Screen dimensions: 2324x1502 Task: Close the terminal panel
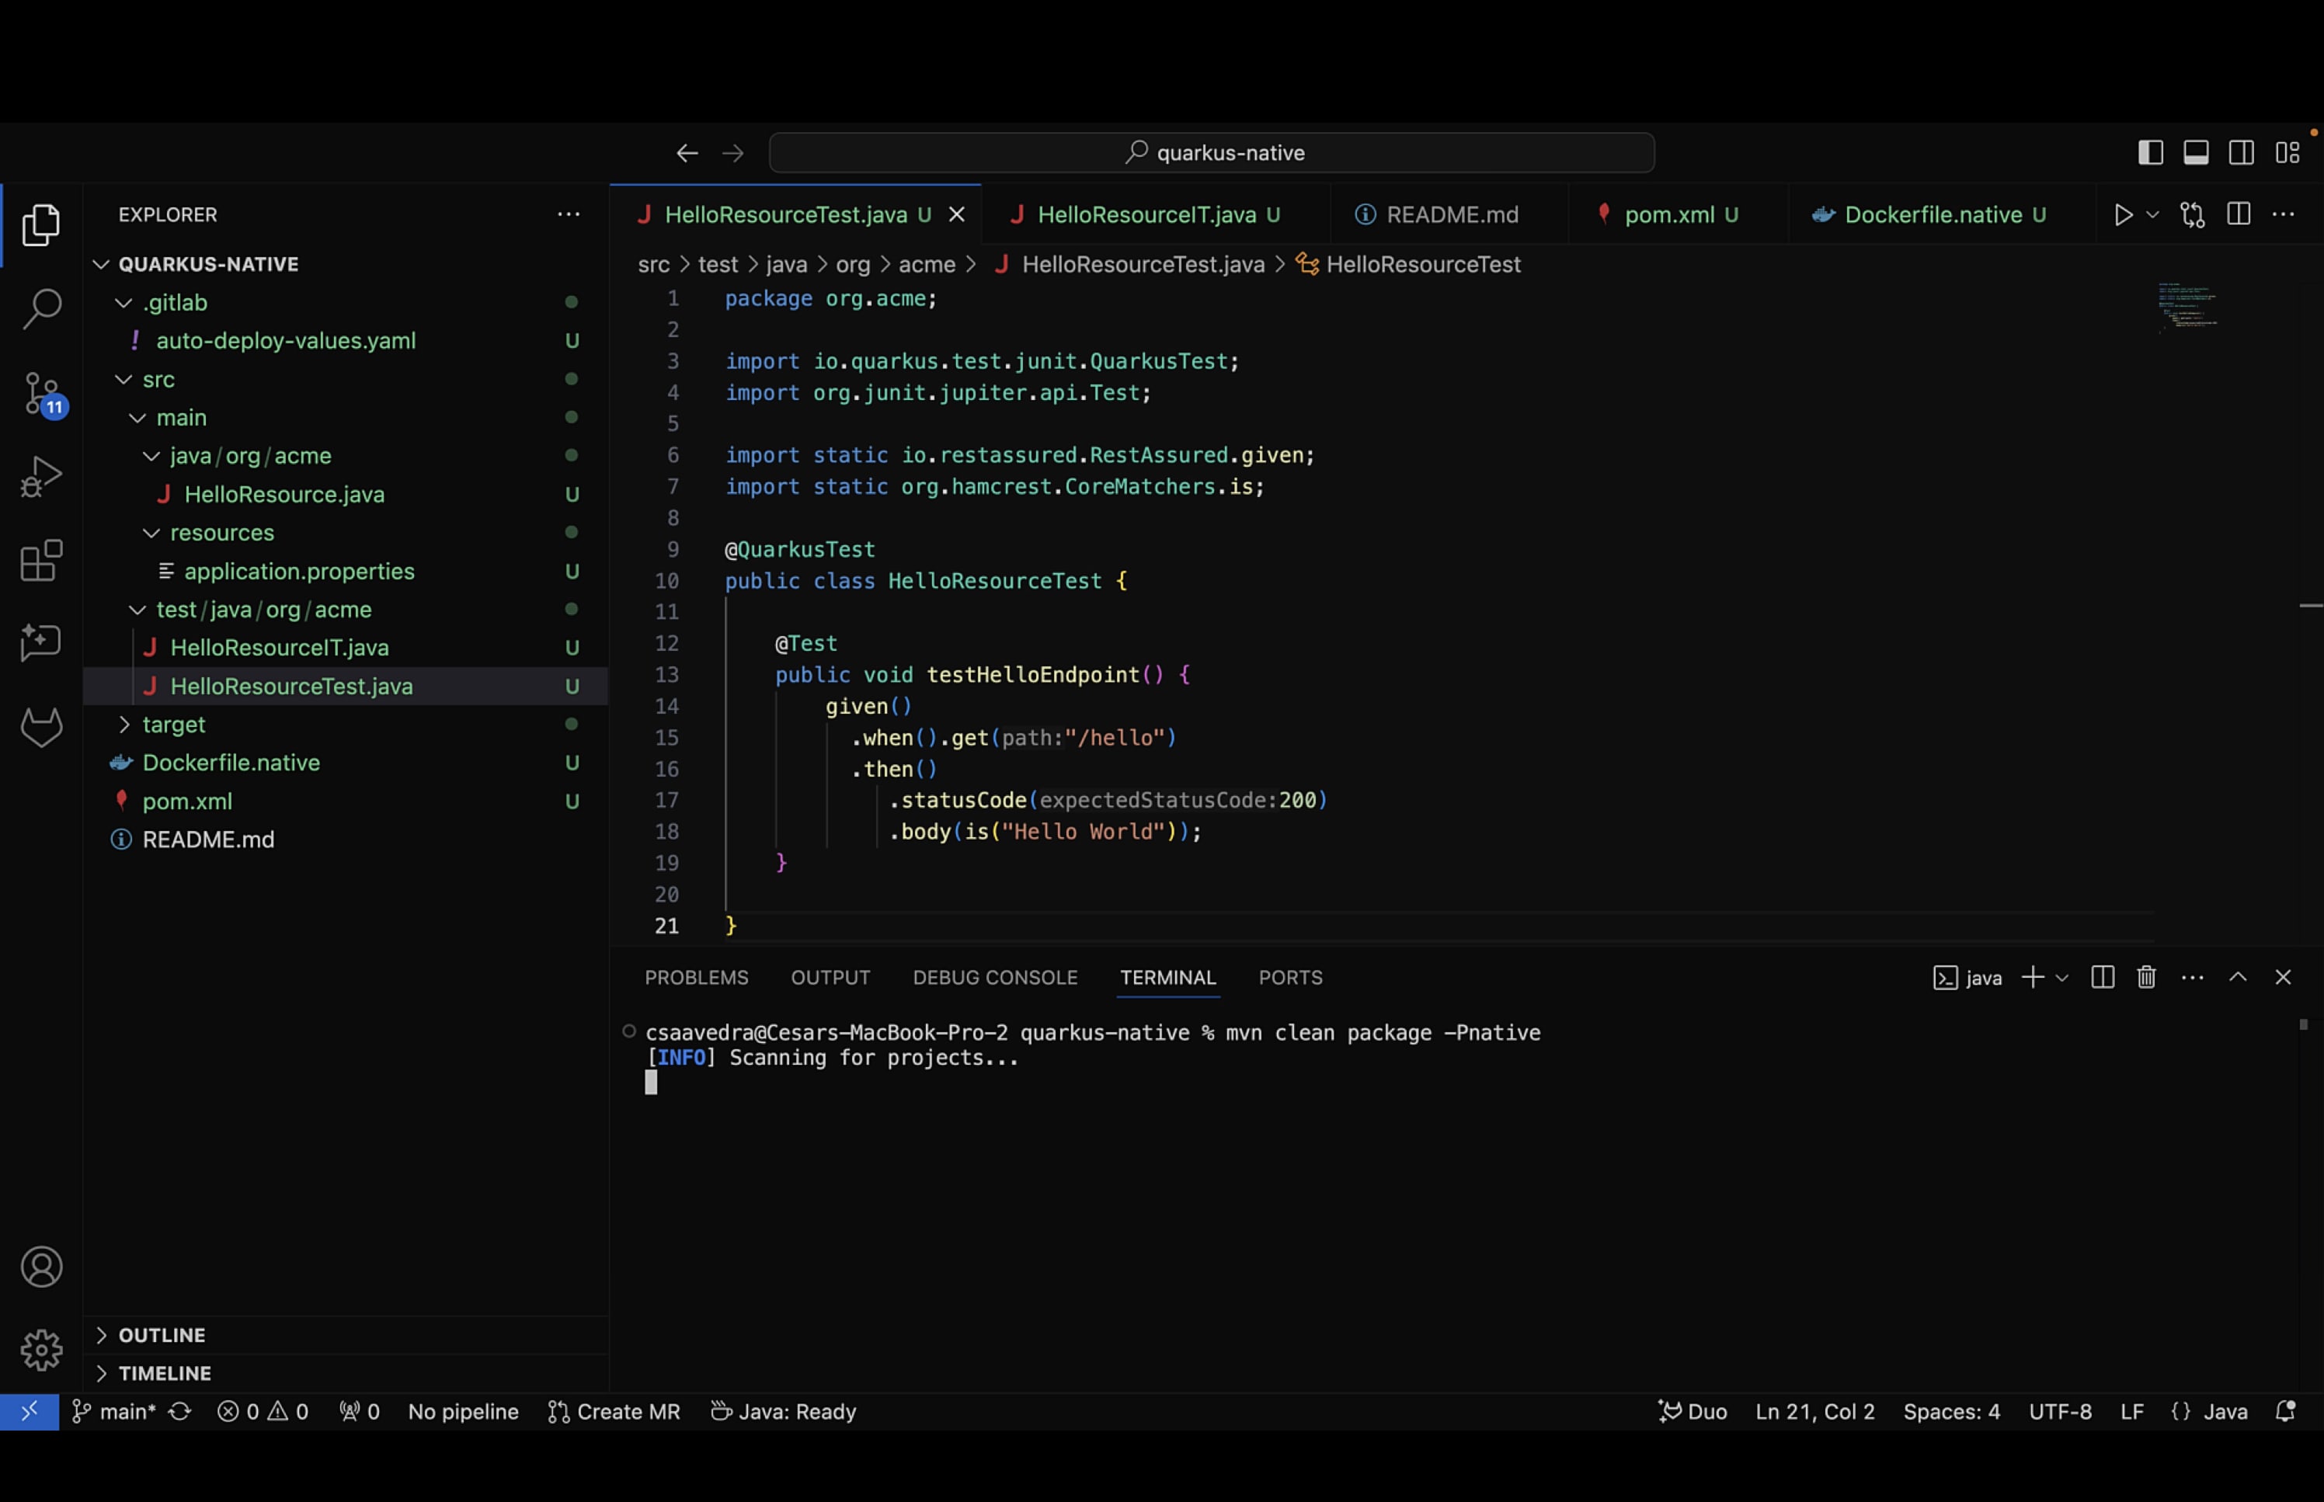[2283, 977]
